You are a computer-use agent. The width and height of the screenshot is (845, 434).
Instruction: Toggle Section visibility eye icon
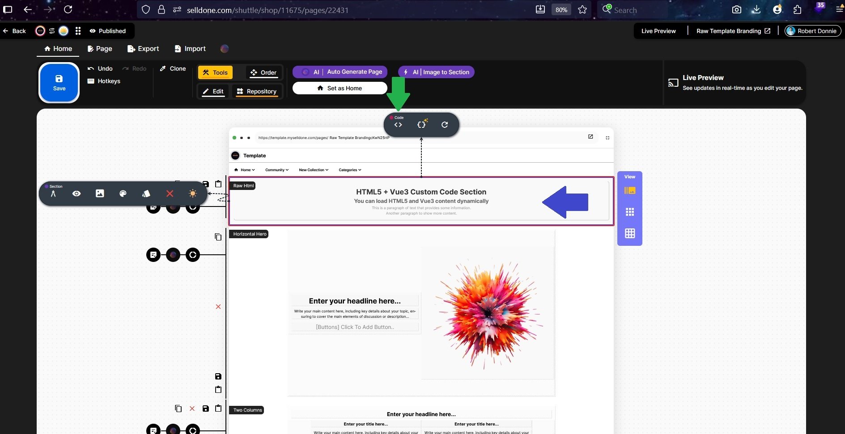76,194
